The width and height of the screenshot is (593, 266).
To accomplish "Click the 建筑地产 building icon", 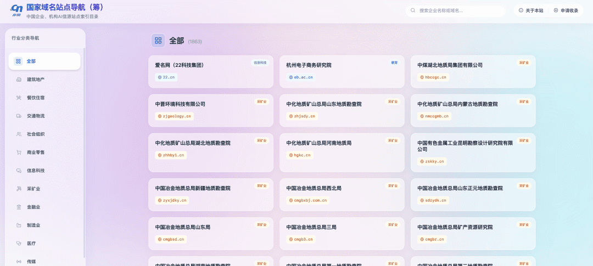I will [x=19, y=80].
